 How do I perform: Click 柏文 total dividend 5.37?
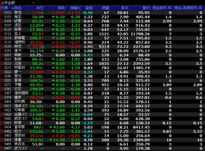click(x=198, y=131)
